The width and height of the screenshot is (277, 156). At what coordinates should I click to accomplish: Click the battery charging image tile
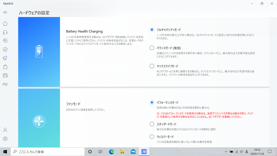pos(39,52)
